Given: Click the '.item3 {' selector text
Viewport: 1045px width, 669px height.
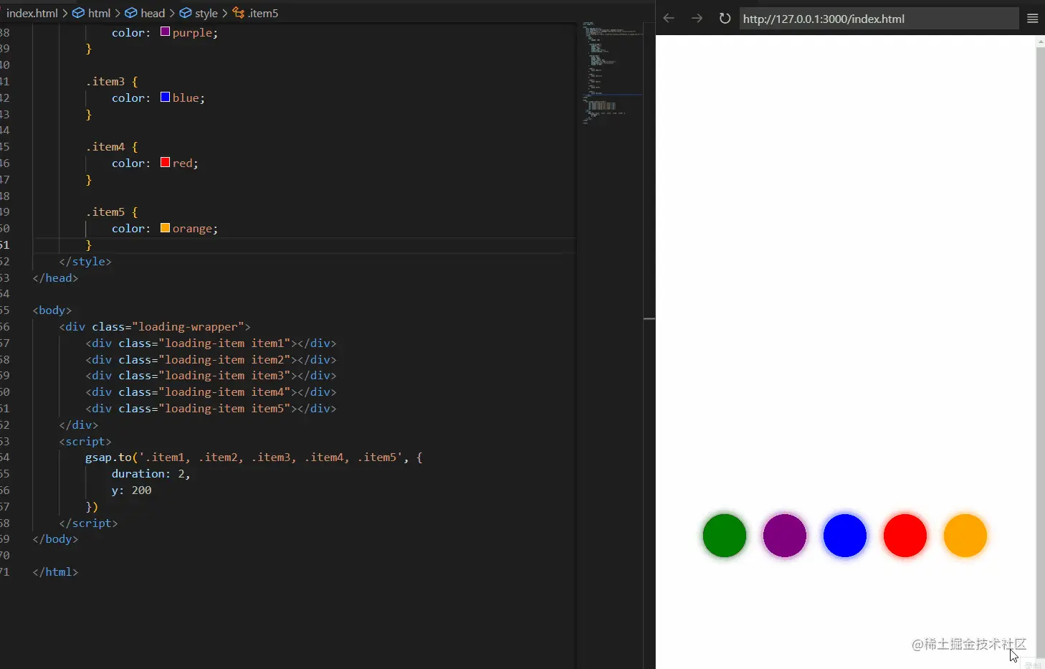Looking at the screenshot, I should (112, 82).
